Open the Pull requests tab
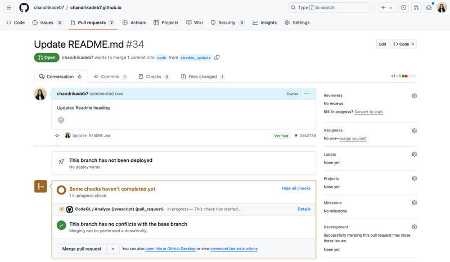450x262 pixels. 92,22
